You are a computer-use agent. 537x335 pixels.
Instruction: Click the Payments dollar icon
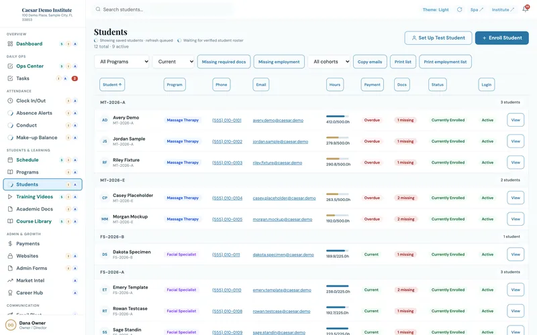[x=10, y=243]
